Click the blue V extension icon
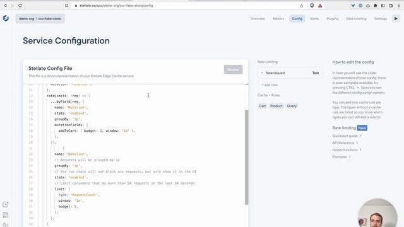The image size is (404, 227). pos(353,6)
